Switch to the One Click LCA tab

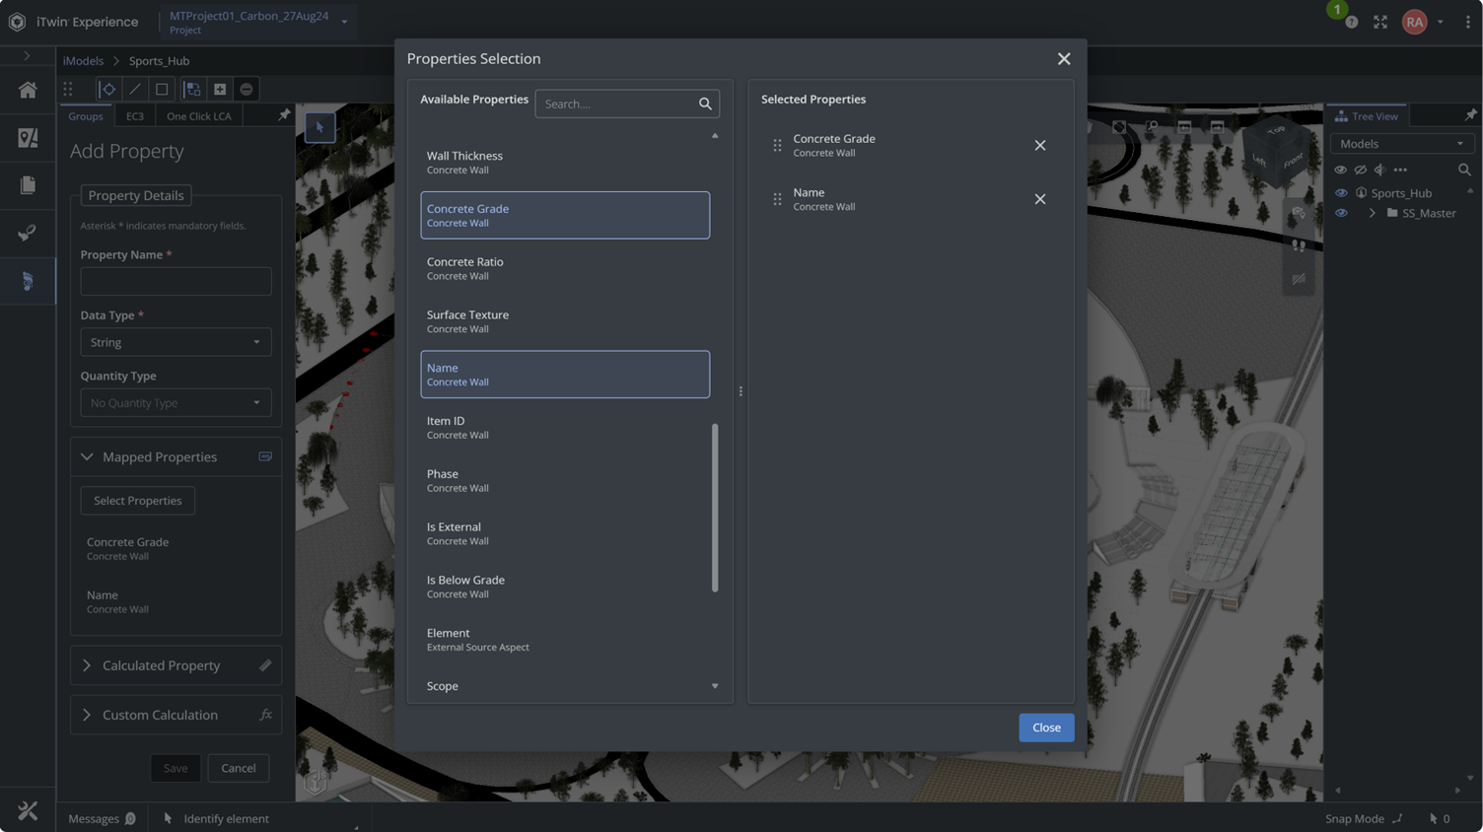coord(198,116)
